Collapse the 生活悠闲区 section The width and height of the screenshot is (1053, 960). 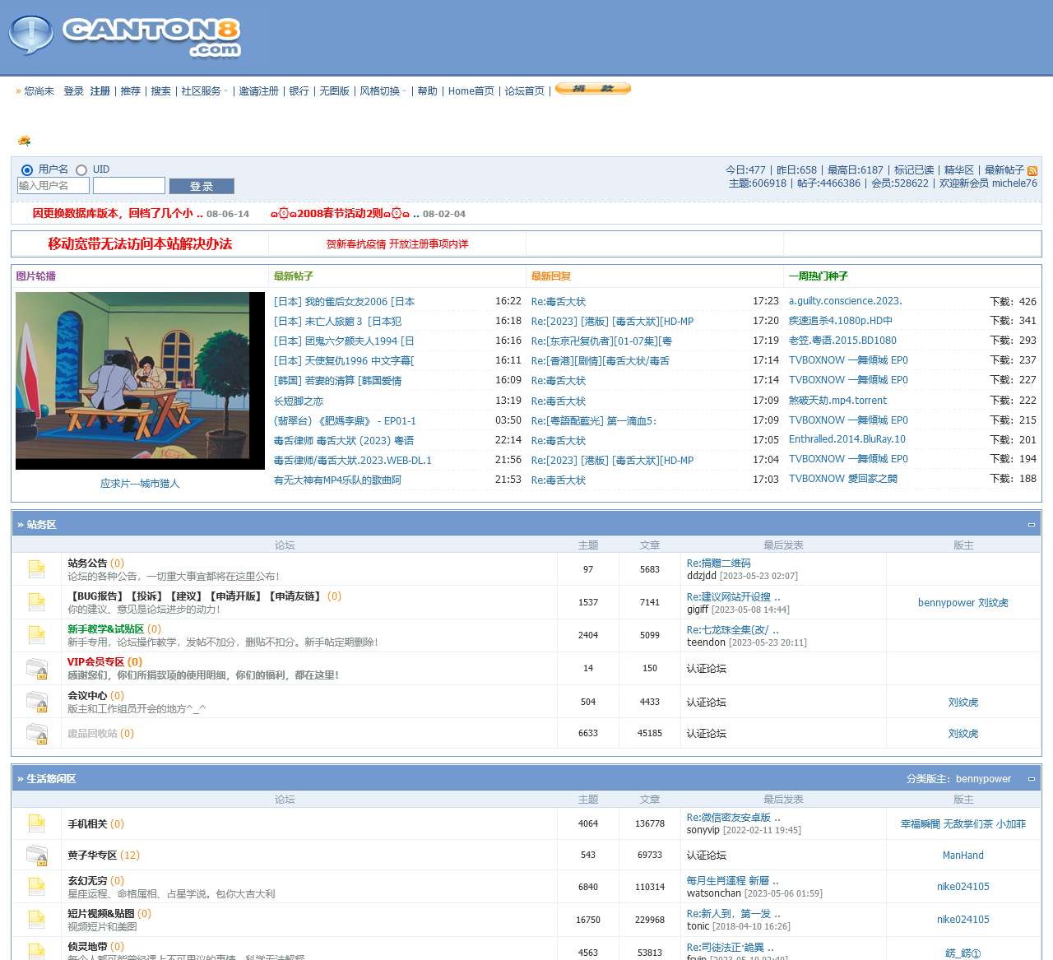[x=1031, y=779]
